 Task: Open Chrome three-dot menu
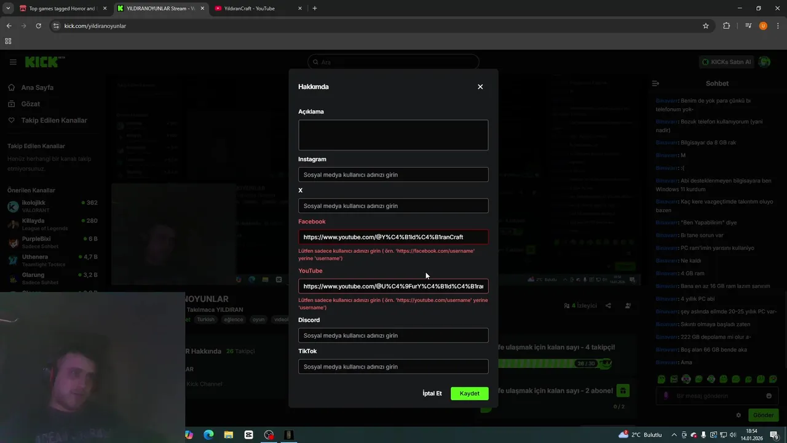point(778,26)
